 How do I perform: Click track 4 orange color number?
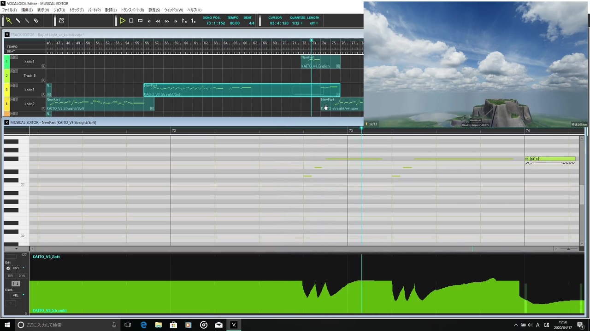6,104
